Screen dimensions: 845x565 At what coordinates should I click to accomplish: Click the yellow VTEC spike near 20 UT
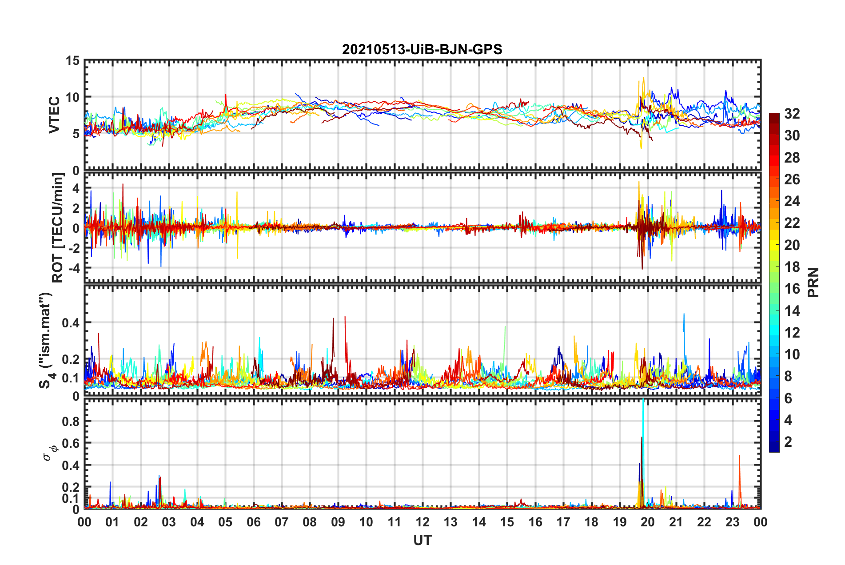(x=643, y=93)
